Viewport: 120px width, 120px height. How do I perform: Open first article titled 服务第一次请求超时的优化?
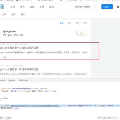click(x=19, y=48)
